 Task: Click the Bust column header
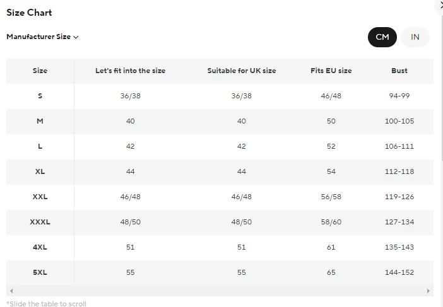coord(399,71)
